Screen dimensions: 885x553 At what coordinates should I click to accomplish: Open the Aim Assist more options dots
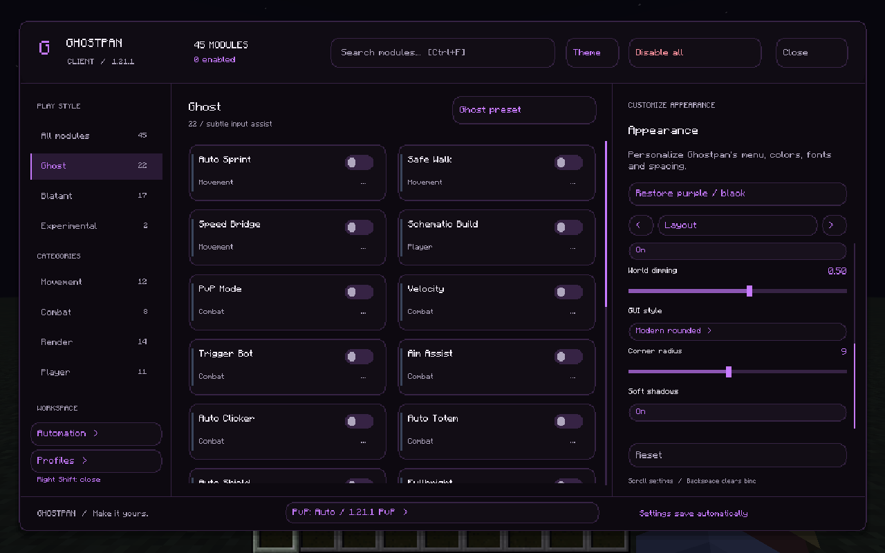(x=572, y=377)
